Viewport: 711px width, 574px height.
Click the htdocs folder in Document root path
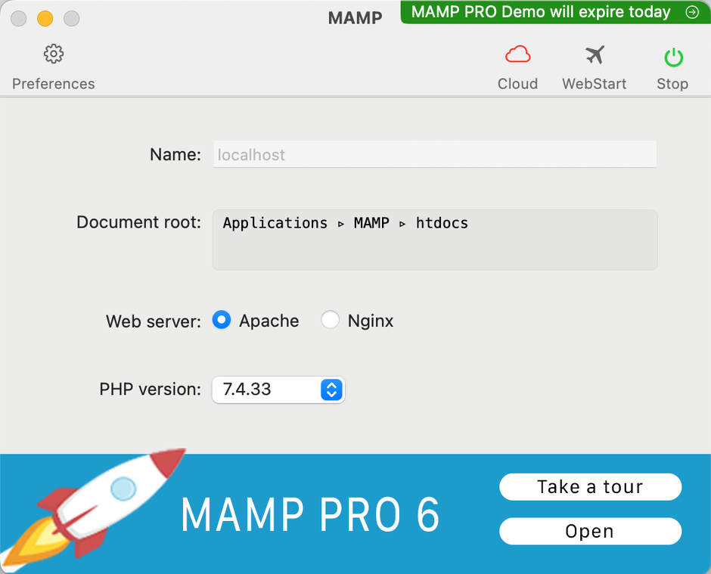tap(442, 223)
